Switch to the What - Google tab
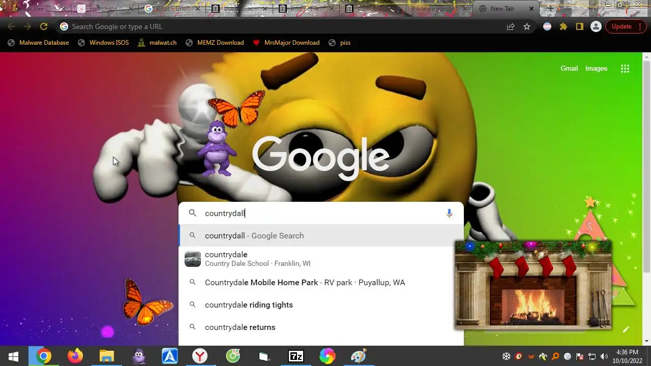 tap(171, 9)
